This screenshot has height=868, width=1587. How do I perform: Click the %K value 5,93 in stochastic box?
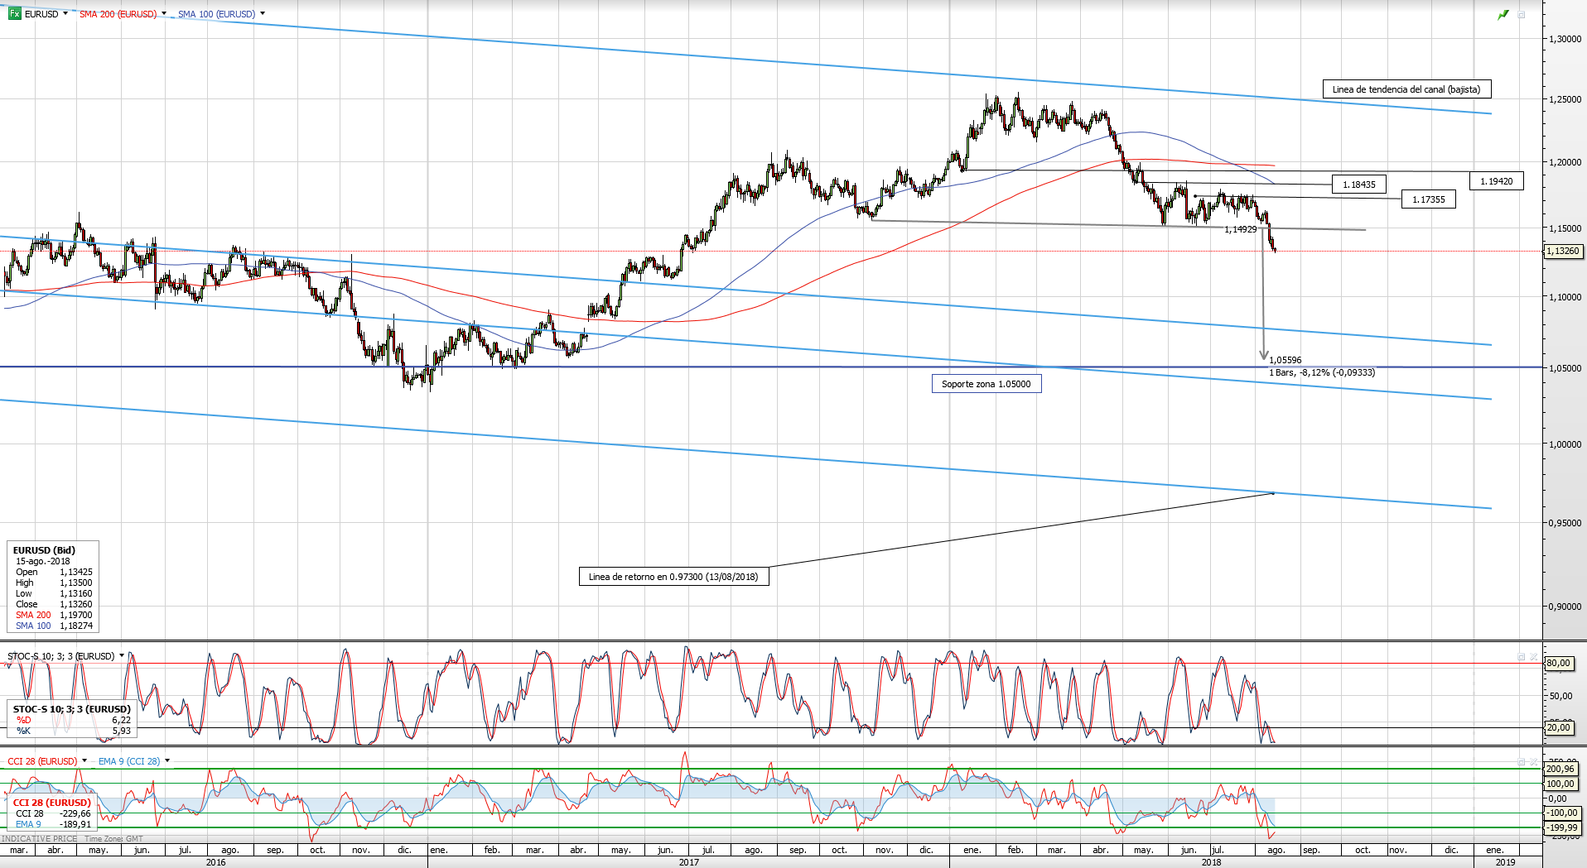pyautogui.click(x=122, y=731)
